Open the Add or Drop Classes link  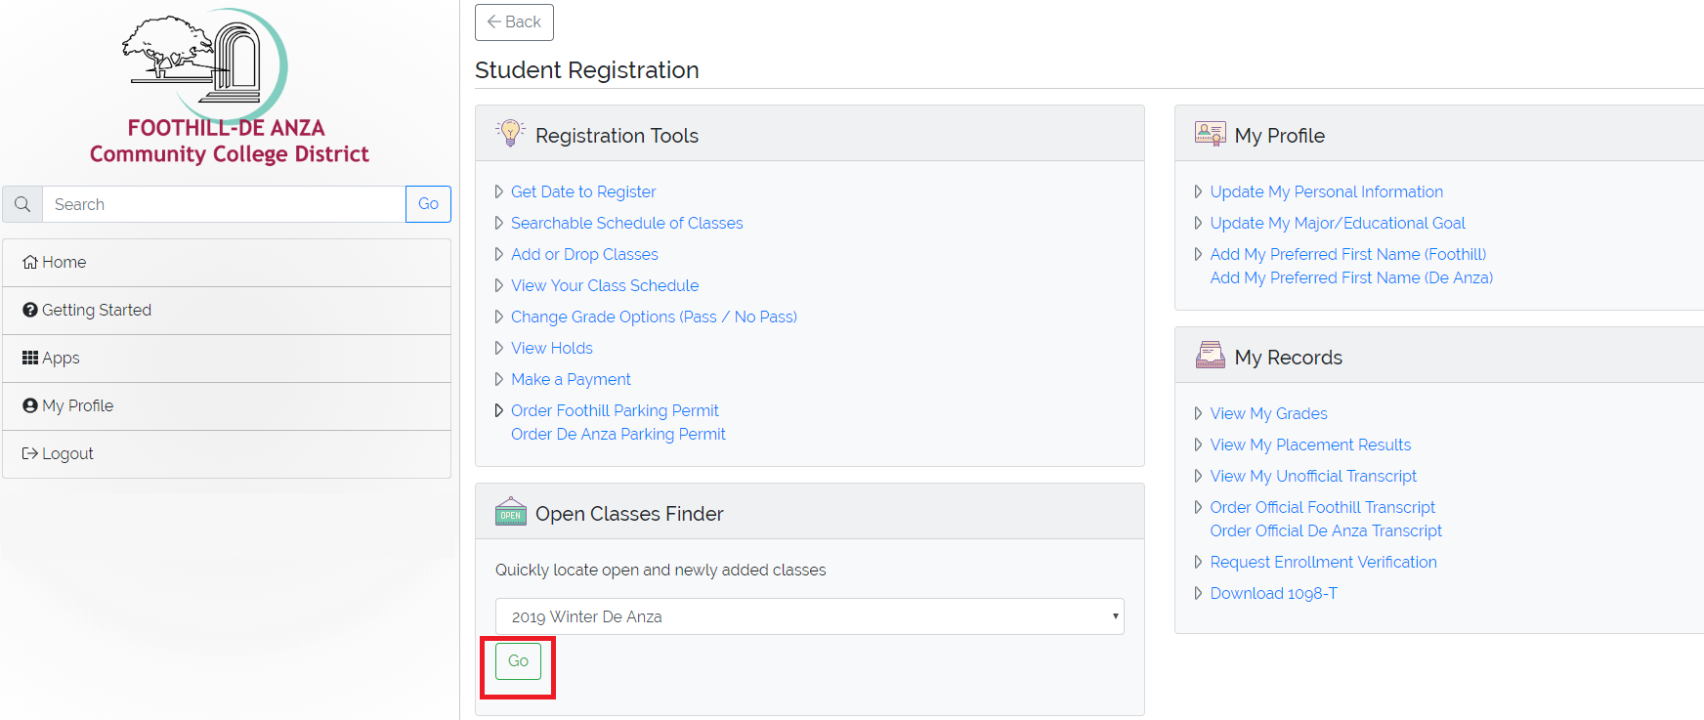[584, 254]
